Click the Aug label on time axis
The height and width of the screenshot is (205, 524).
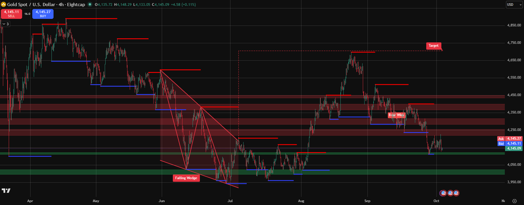pyautogui.click(x=301, y=201)
